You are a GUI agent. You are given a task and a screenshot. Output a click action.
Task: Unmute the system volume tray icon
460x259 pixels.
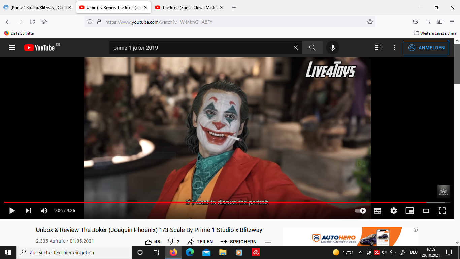(x=385, y=252)
